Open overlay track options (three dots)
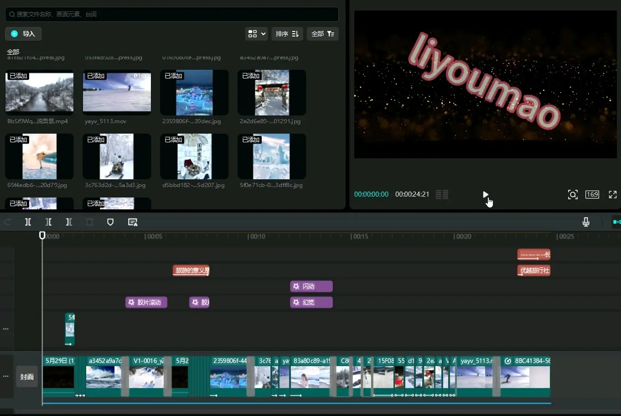621x416 pixels. [x=6, y=329]
